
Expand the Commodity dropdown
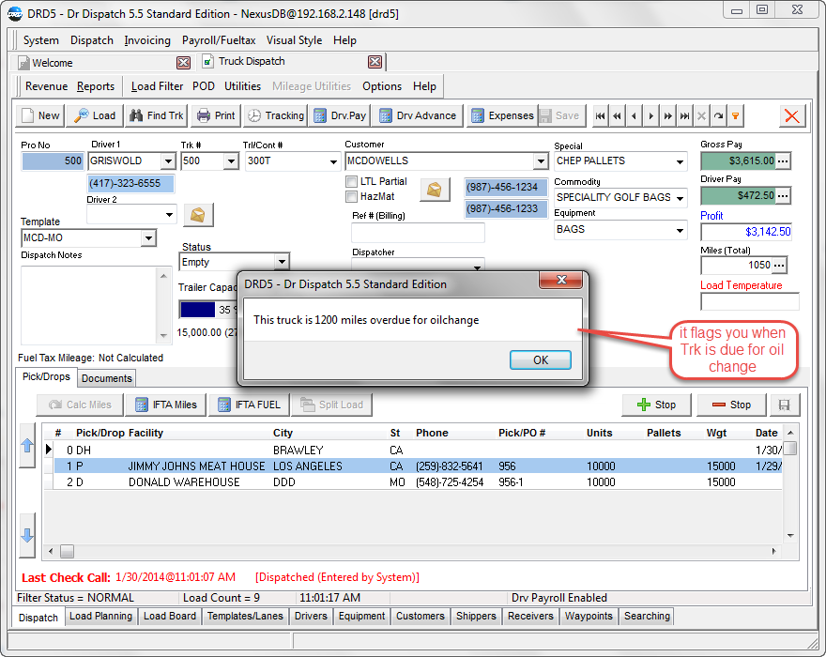(681, 198)
